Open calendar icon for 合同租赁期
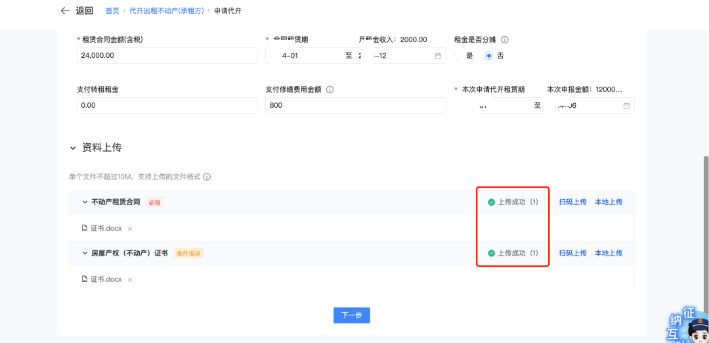The image size is (709, 343). click(438, 56)
